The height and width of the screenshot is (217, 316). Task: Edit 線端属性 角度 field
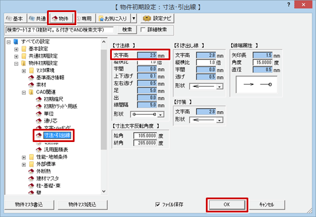pos(263,62)
